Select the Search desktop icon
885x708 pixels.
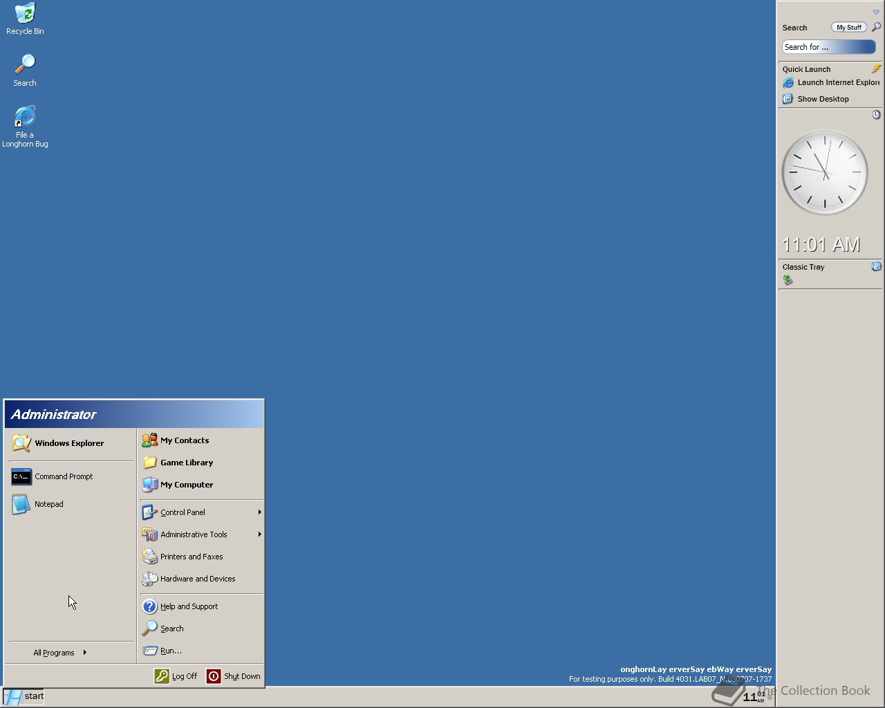click(x=25, y=71)
